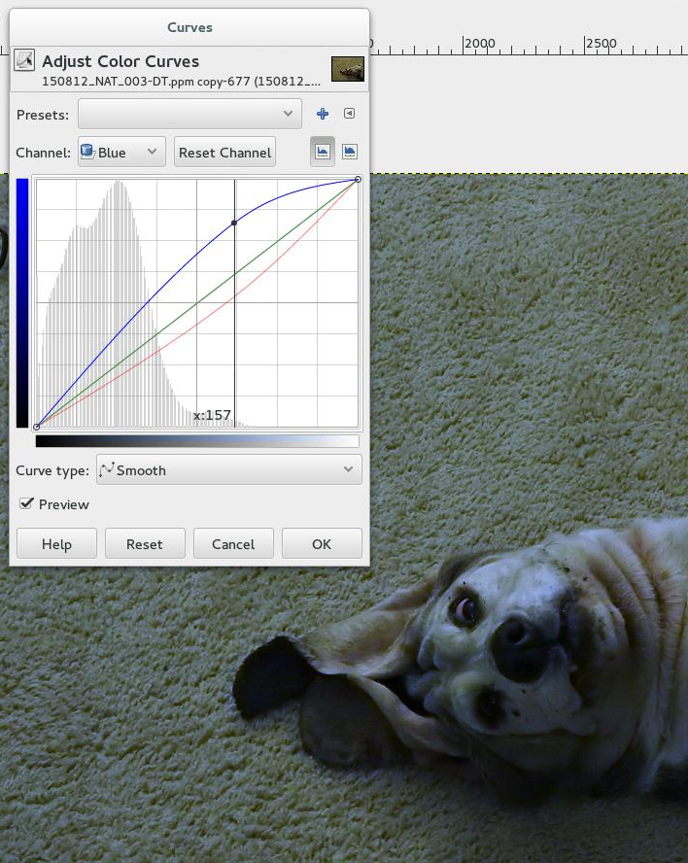Disable the Preview checkbox
688x863 pixels.
26,504
